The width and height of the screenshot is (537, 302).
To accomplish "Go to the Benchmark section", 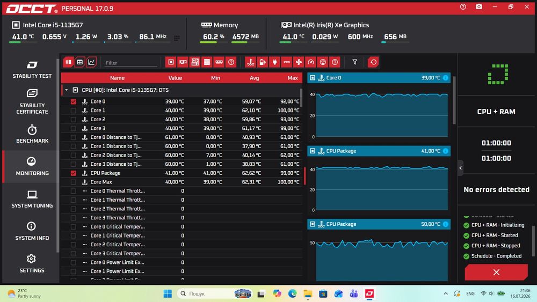I will [32, 134].
